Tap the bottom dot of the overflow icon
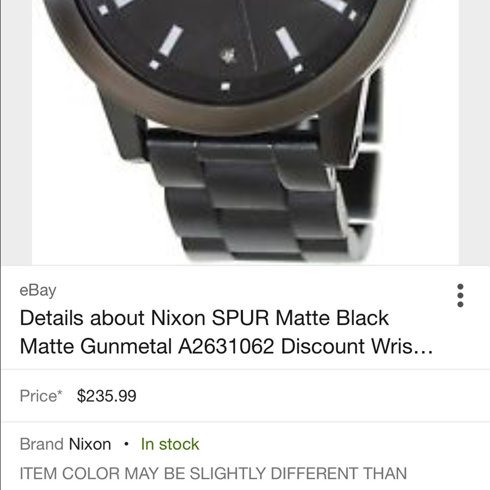The width and height of the screenshot is (490, 490). (x=461, y=304)
